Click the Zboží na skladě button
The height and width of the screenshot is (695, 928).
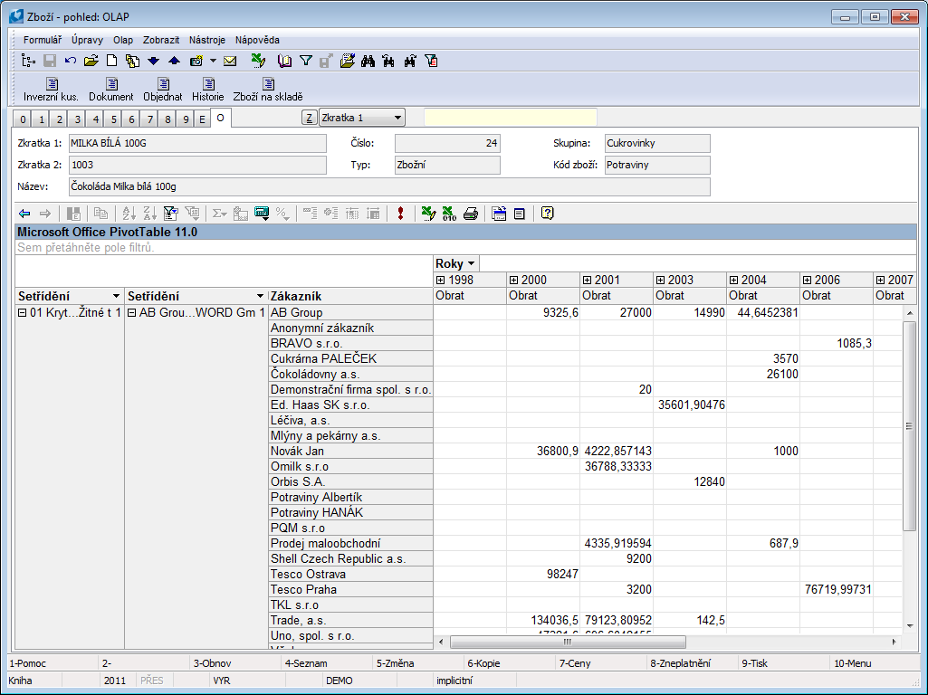(x=267, y=90)
